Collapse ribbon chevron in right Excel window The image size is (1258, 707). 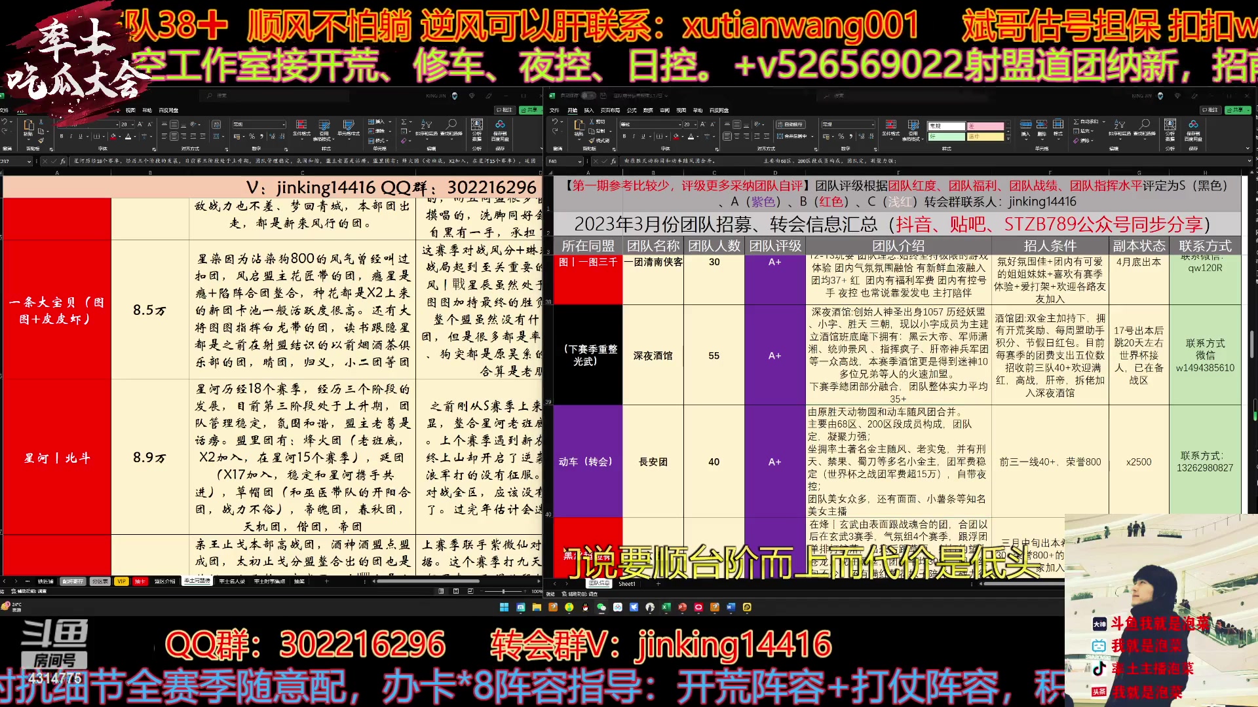point(1247,148)
